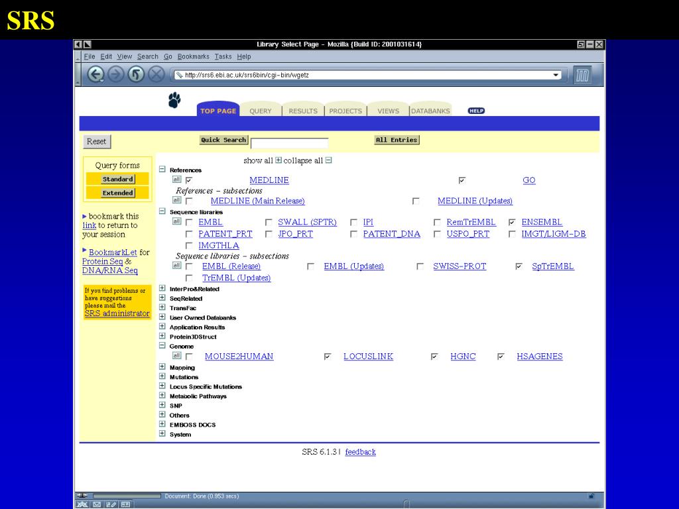679x509 pixels.
Task: Click the browser Forward arrow button
Action: [115, 74]
